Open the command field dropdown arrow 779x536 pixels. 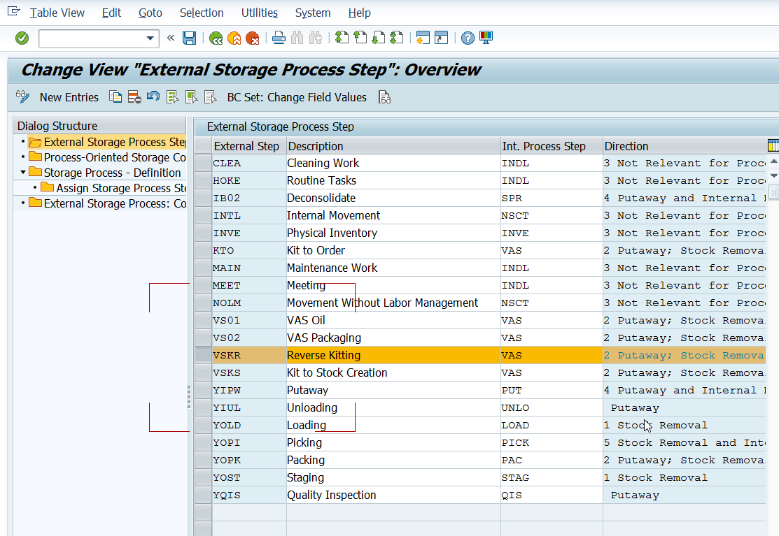pos(150,38)
